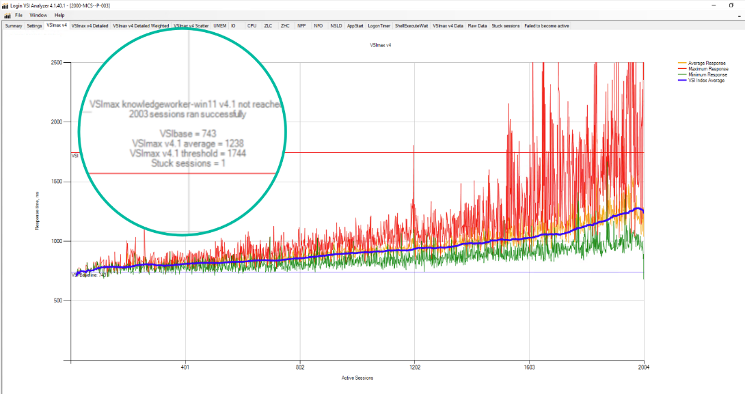The width and height of the screenshot is (745, 394).
Task: Click the 802 x-axis value
Action: pyautogui.click(x=300, y=367)
